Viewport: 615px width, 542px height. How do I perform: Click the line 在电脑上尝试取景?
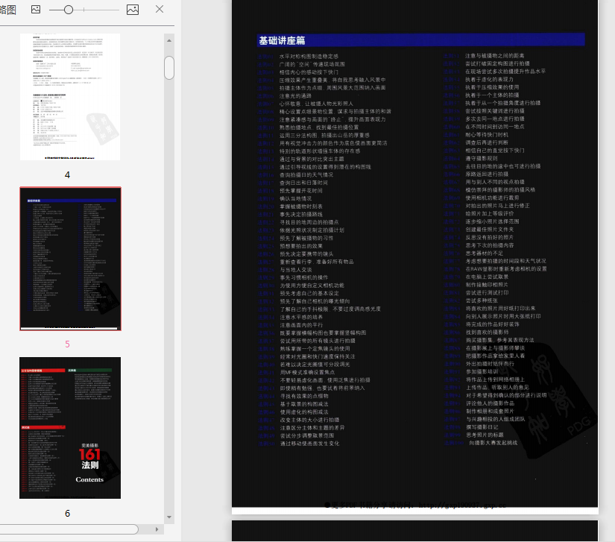pos(487,277)
